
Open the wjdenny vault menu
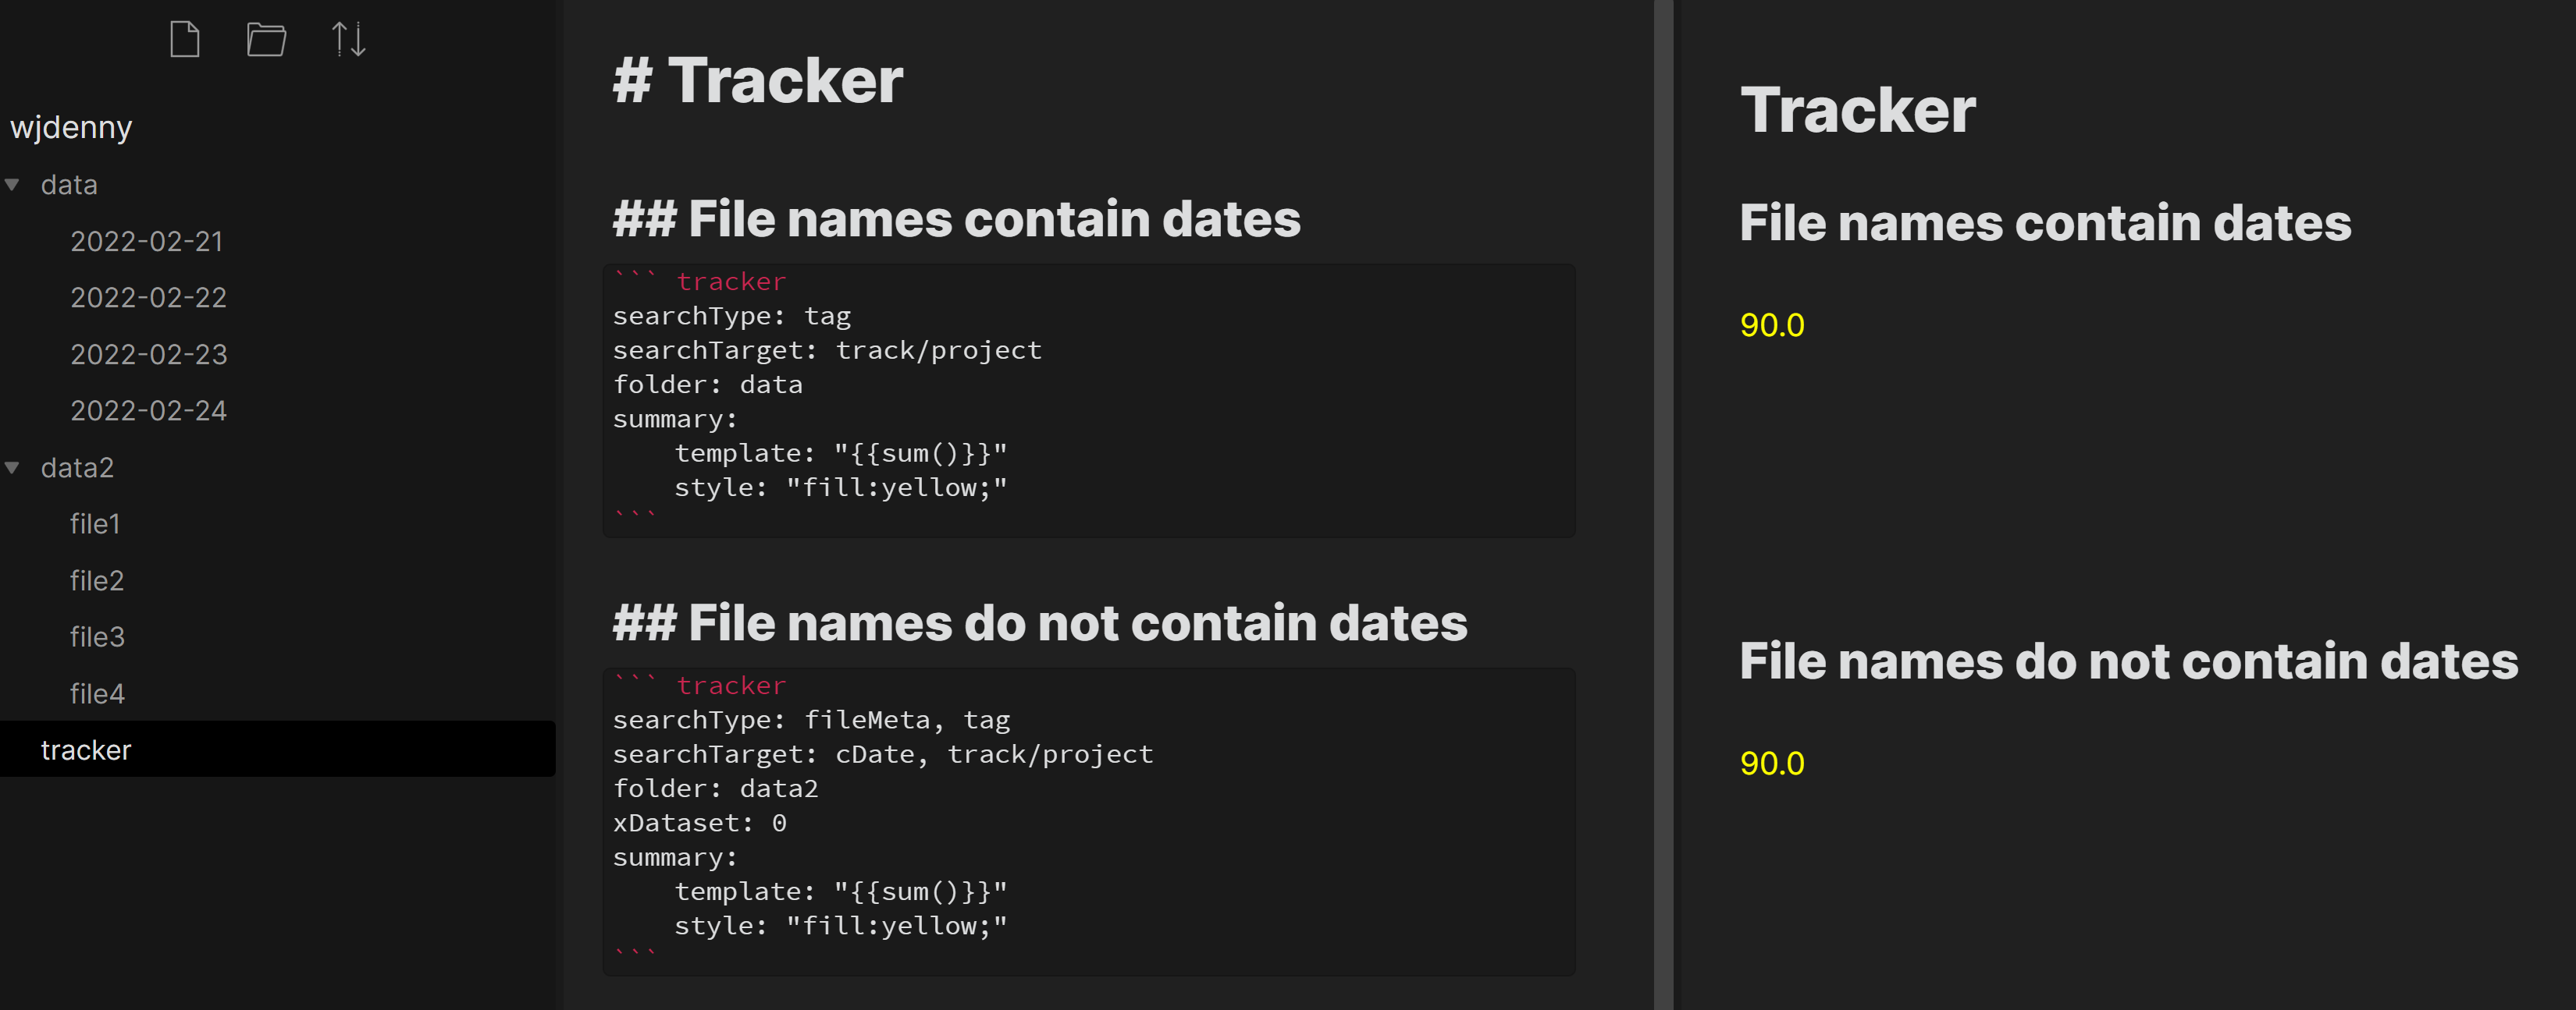click(x=71, y=127)
